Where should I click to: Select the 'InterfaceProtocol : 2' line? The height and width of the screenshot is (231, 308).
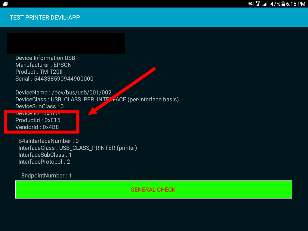(x=44, y=162)
